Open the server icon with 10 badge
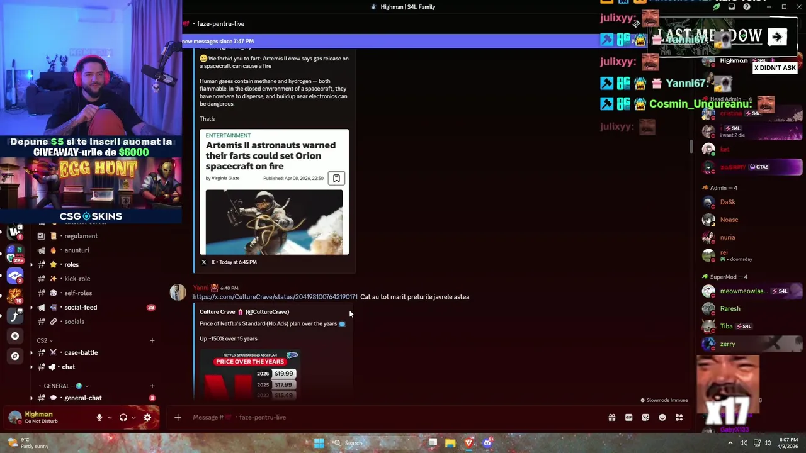Screen dimensions: 806x453 [15, 296]
